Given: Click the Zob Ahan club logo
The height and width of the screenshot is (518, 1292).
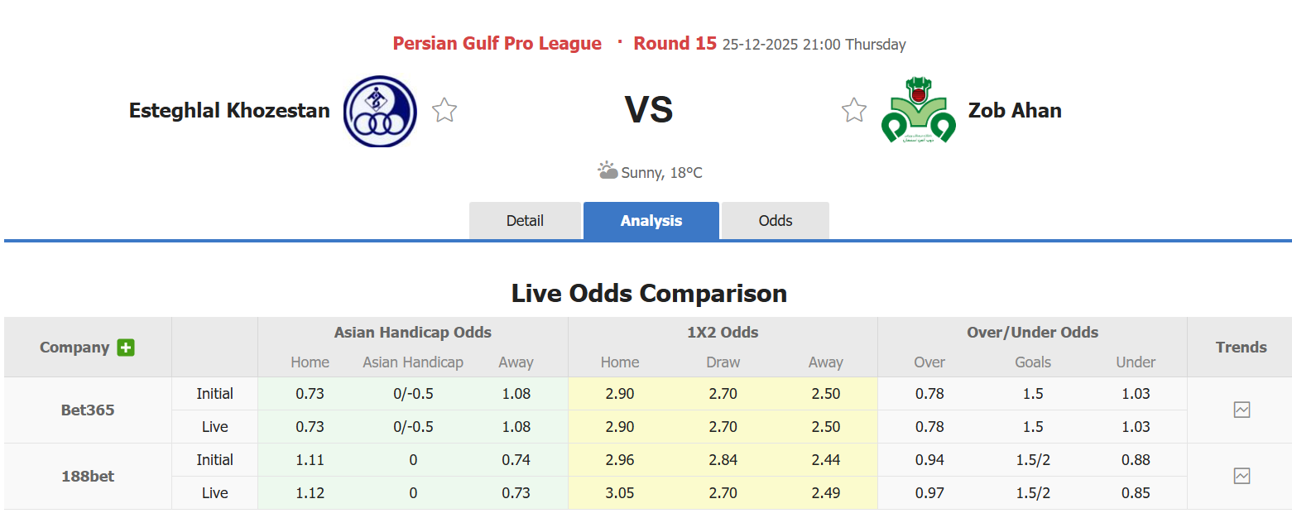Looking at the screenshot, I should click(918, 110).
